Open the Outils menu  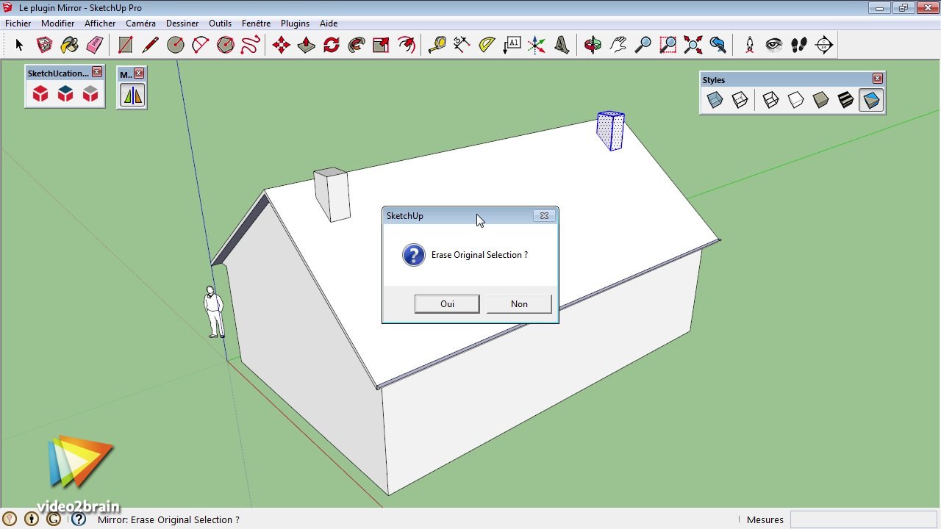tap(221, 24)
